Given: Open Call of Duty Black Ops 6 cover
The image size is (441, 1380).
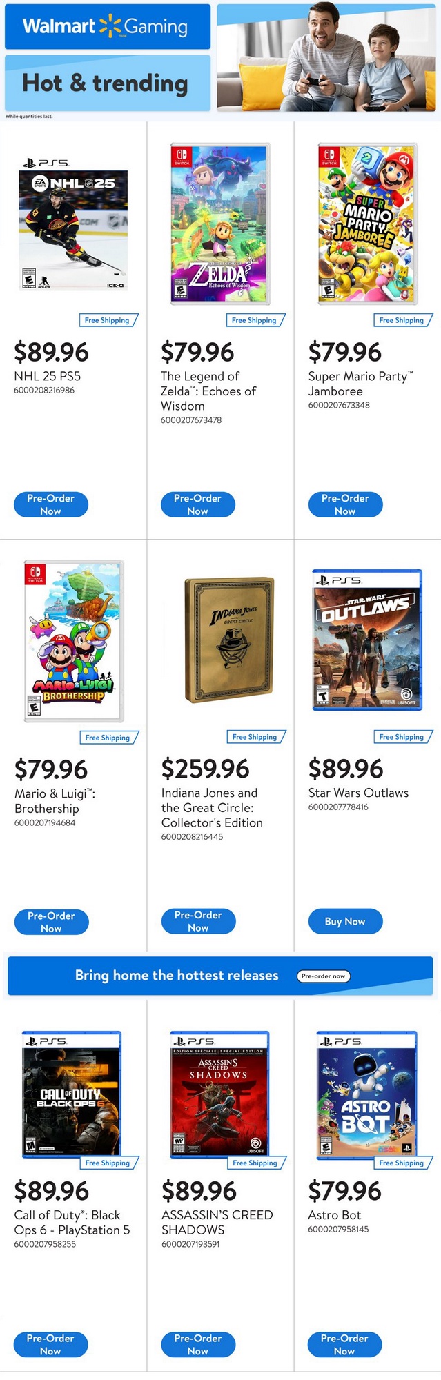Looking at the screenshot, I should tap(72, 1093).
